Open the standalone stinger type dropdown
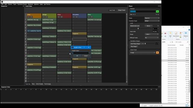 [137, 44]
